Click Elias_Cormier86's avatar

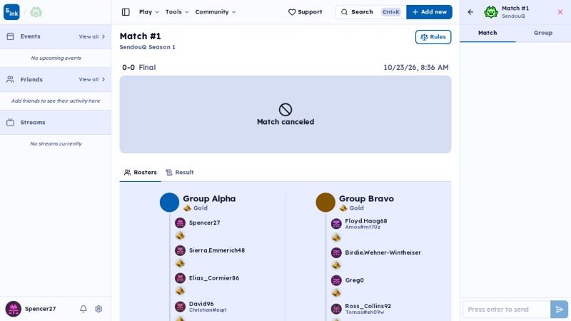point(181,278)
